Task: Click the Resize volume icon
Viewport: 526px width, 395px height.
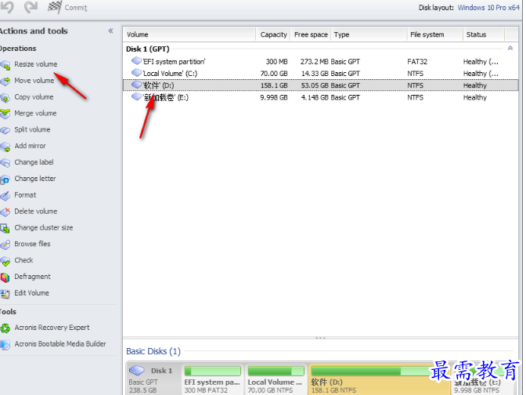Action: pyautogui.click(x=5, y=65)
